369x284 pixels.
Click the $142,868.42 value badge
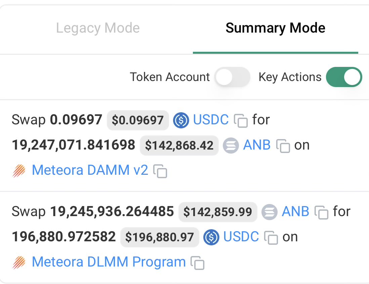pos(179,146)
